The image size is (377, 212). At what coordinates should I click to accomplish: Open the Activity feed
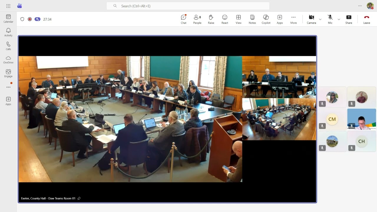coord(8,32)
